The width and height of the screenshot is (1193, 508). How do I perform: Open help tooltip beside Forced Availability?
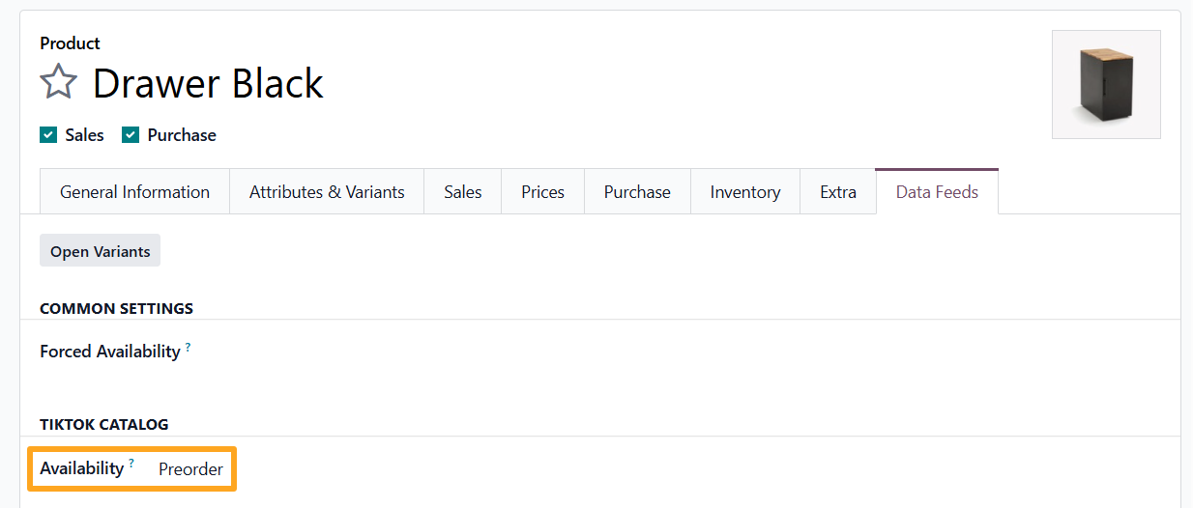click(x=189, y=347)
